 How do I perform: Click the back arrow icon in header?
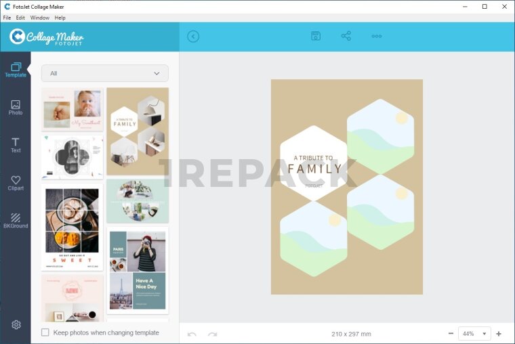click(x=193, y=37)
